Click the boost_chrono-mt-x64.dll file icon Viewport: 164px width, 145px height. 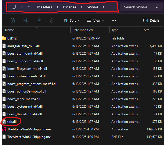4,61
